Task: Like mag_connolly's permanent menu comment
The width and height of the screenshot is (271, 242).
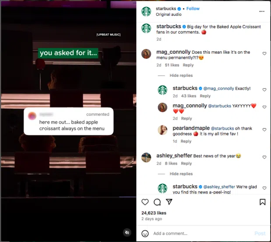Action: pos(264,54)
